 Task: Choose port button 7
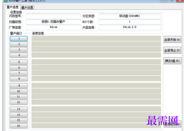coord(19,73)
